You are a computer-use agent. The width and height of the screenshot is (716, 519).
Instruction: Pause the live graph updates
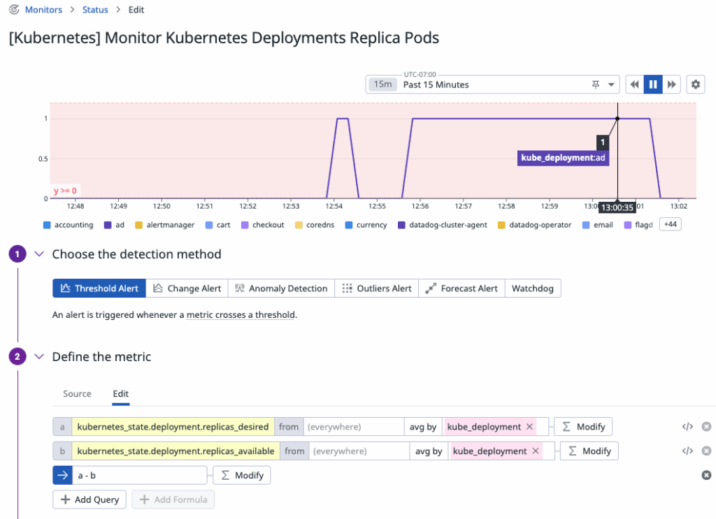click(653, 85)
